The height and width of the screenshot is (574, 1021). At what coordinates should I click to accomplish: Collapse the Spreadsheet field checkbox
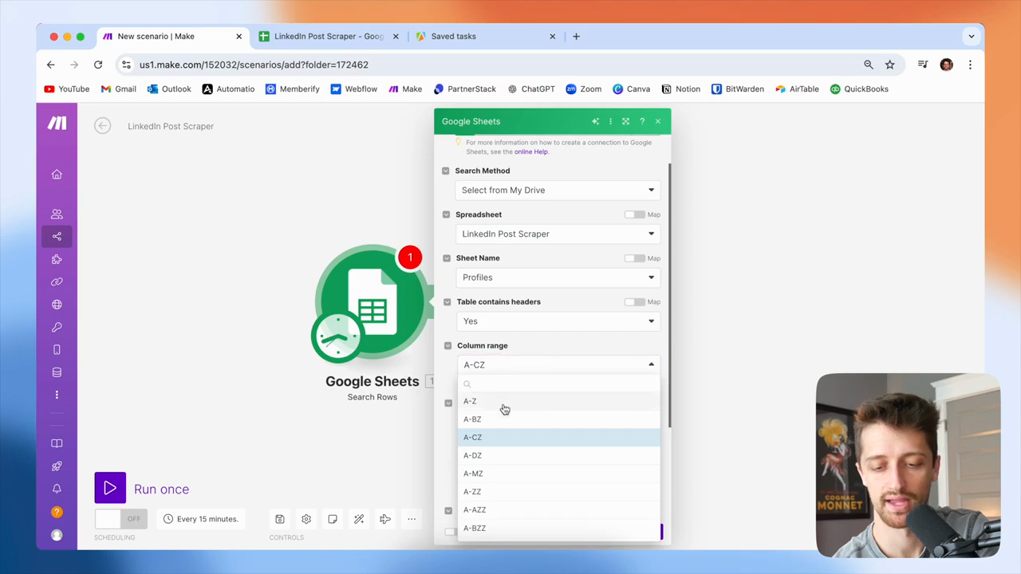[x=446, y=214]
